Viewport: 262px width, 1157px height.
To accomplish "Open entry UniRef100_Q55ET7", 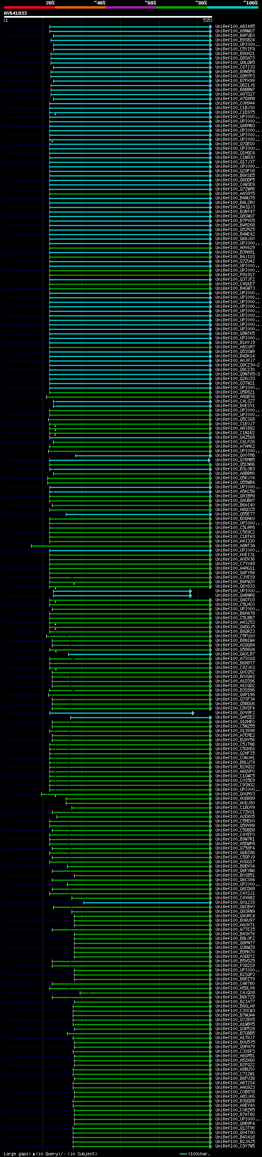I will 235,514.
